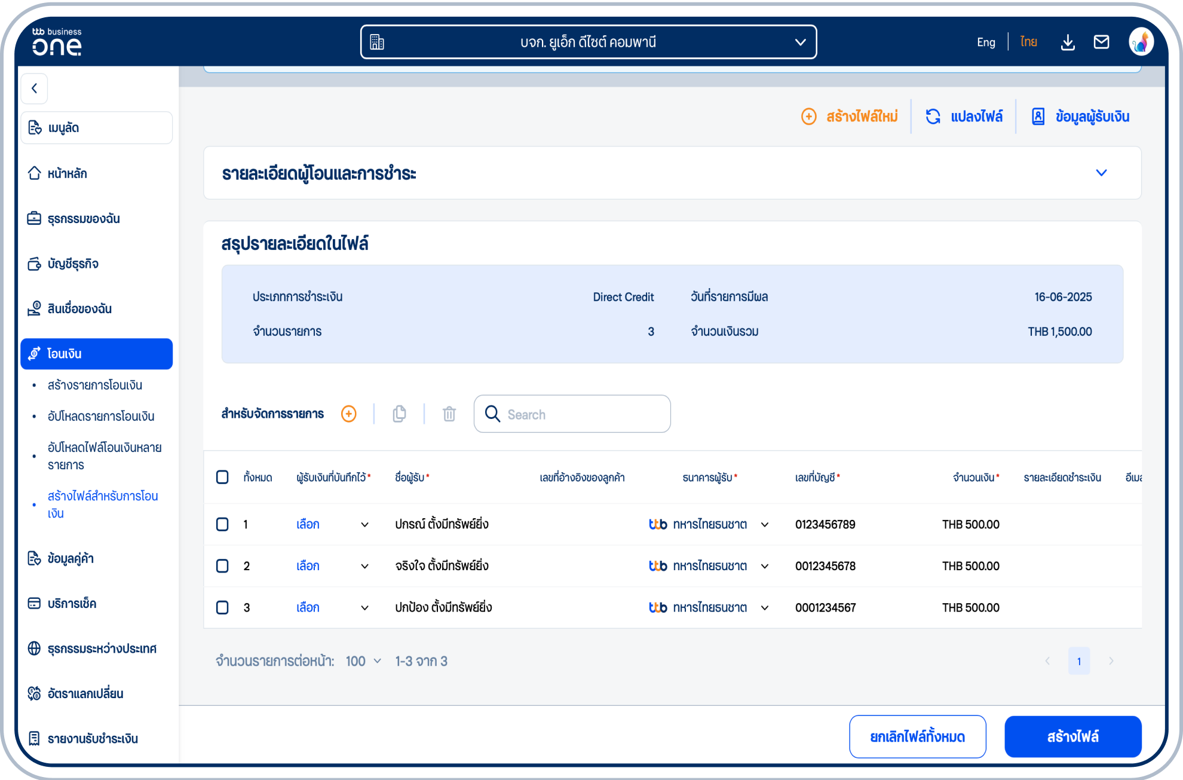Select อัปโหลดรายการโอนเงิน submenu item
The image size is (1183, 780).
[x=101, y=416]
